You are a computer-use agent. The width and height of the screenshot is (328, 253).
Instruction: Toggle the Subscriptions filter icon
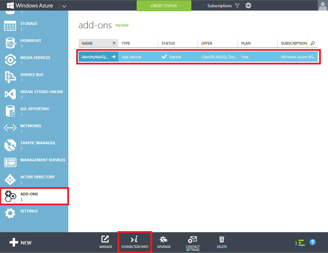tap(236, 5)
